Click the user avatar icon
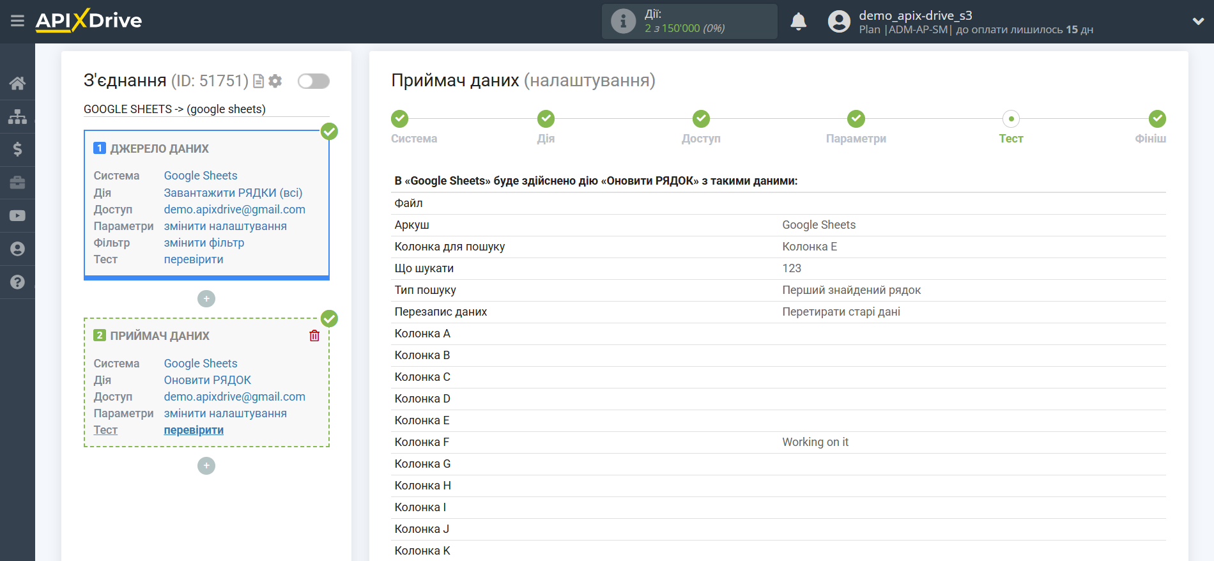 pyautogui.click(x=839, y=21)
